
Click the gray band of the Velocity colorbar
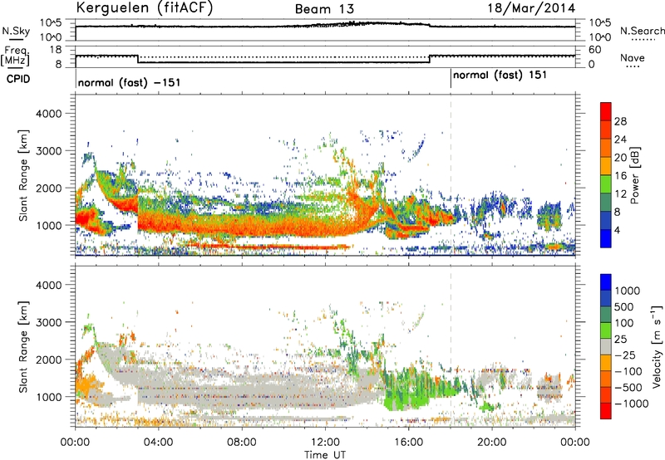[x=606, y=347]
